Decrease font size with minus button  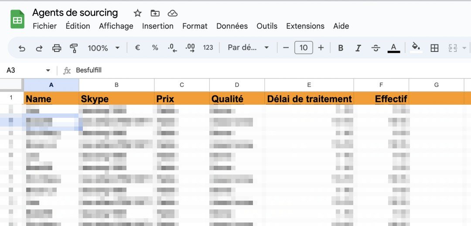[x=286, y=48]
